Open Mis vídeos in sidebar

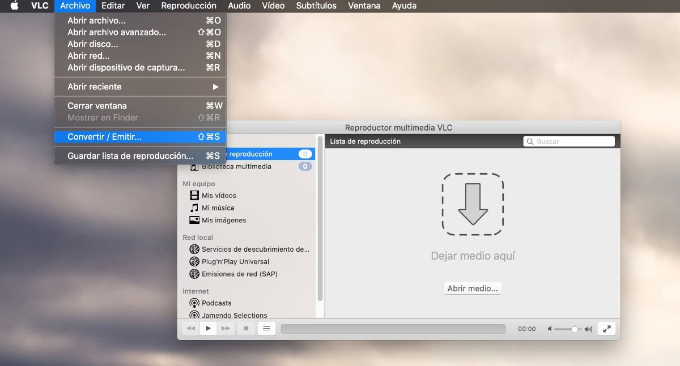point(219,196)
